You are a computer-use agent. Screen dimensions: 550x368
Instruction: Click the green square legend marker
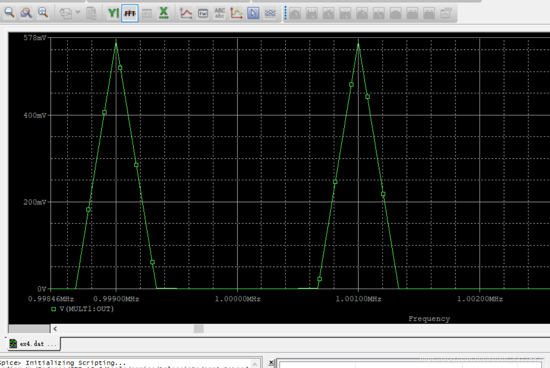pos(54,309)
